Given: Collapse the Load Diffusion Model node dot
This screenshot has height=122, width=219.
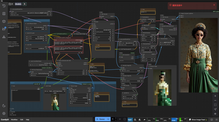Looking at the screenshot, I should pyautogui.click(x=26, y=24).
